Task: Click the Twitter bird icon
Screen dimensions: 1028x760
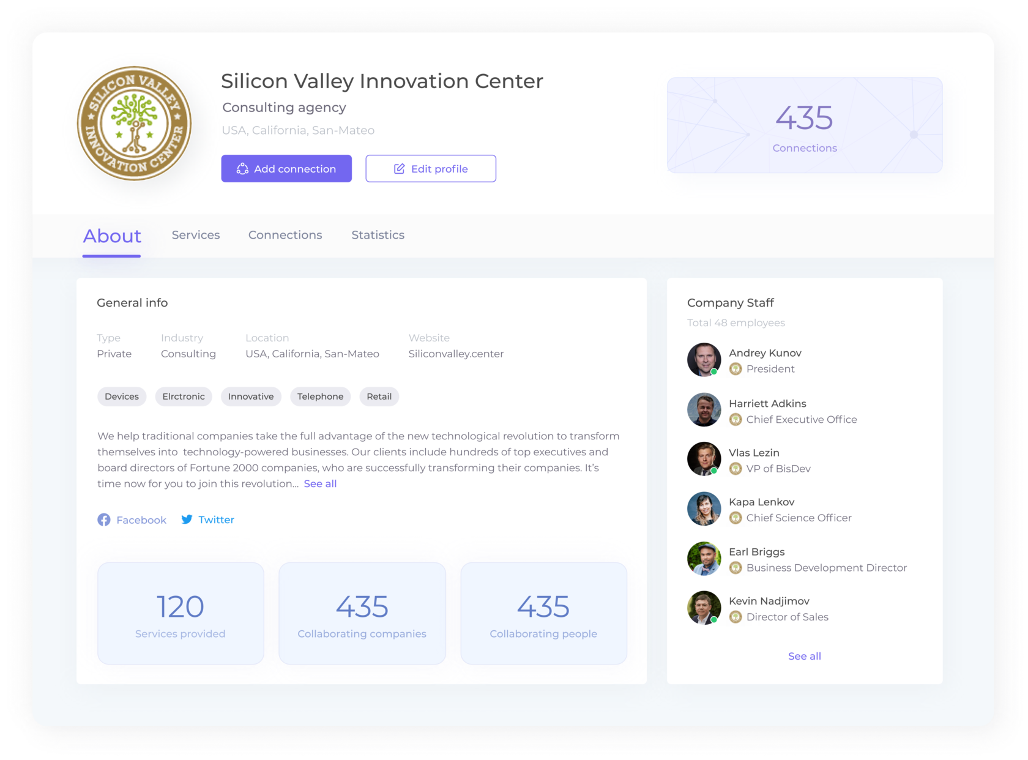Action: [x=187, y=520]
